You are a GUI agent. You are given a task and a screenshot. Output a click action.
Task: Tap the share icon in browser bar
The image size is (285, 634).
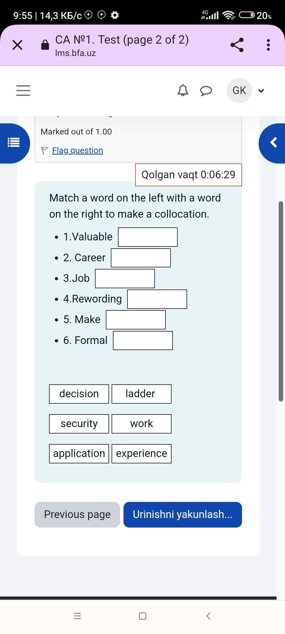pyautogui.click(x=237, y=45)
